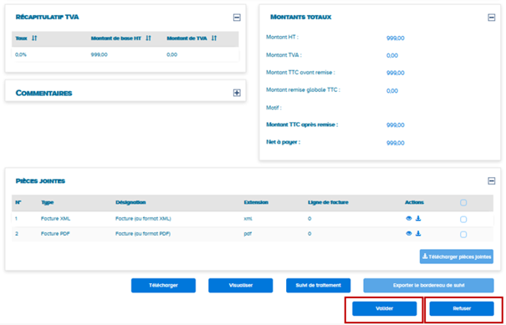
Task: Reject the invoice with Refuser
Action: (x=462, y=308)
